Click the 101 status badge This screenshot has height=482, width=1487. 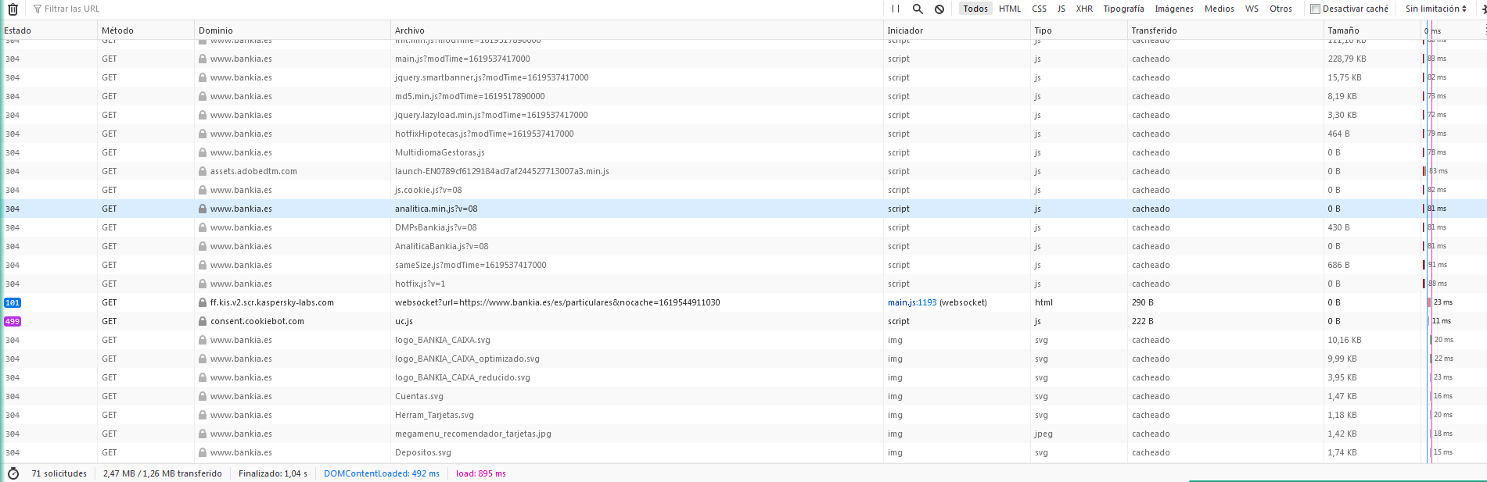[x=13, y=302]
